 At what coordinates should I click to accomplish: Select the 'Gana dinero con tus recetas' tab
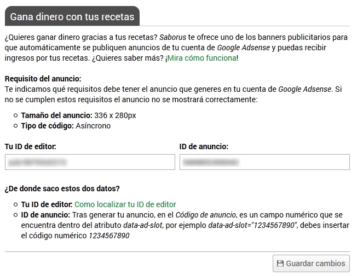(72, 16)
